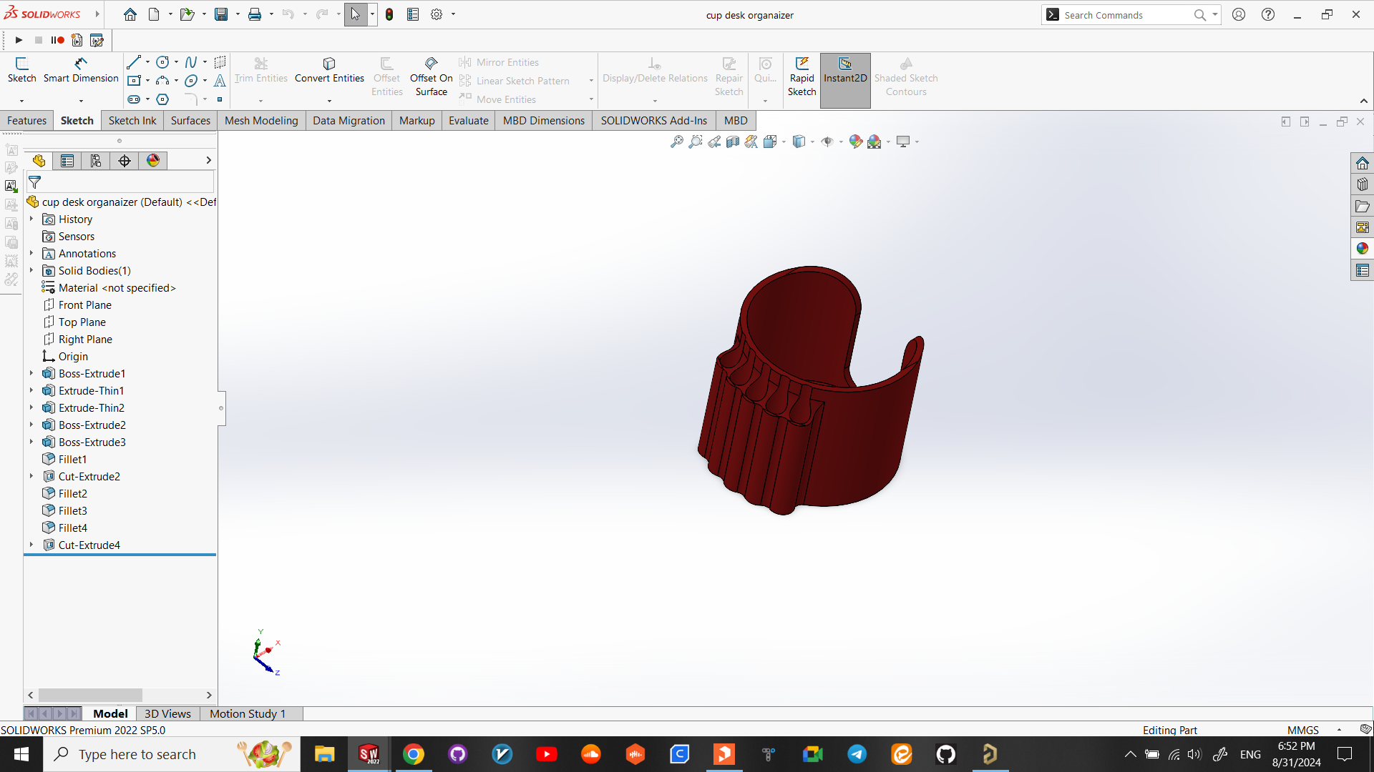Click Material not specified item
The image size is (1374, 772).
(x=117, y=287)
